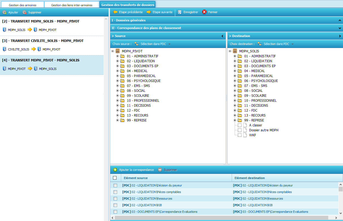
Task: Click the red Fermer icon
Action: 204,12
